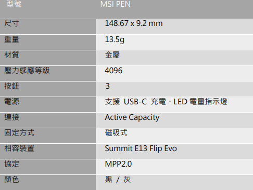
Task: Select the 13.5g weight value
Action: 115,39
